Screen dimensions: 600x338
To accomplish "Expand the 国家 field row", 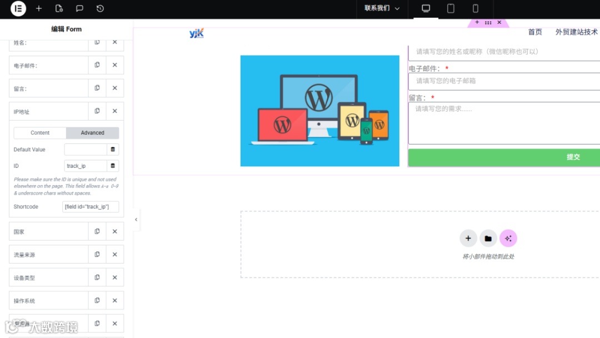I will [x=48, y=232].
